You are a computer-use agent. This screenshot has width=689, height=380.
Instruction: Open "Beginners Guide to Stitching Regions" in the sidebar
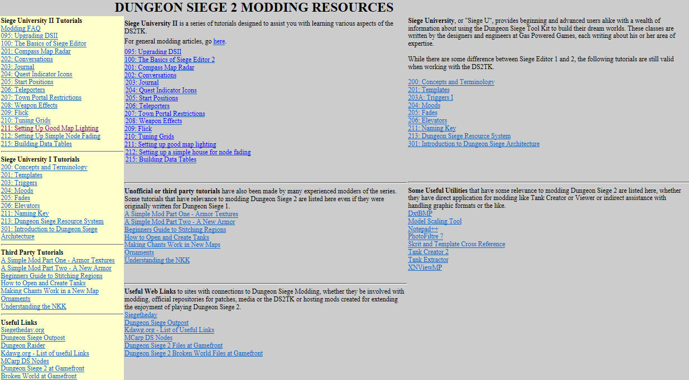click(52, 276)
